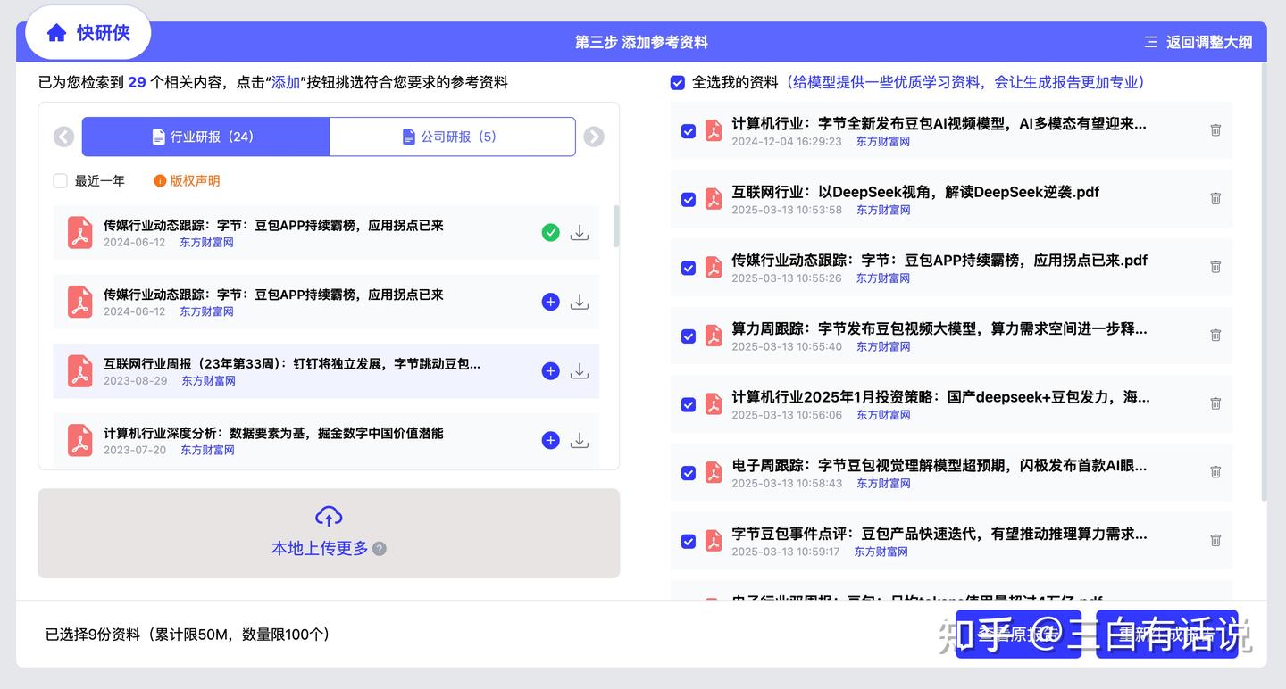Click green check on first 传媒行业动态跟踪 report
1286x689 pixels.
coord(551,233)
